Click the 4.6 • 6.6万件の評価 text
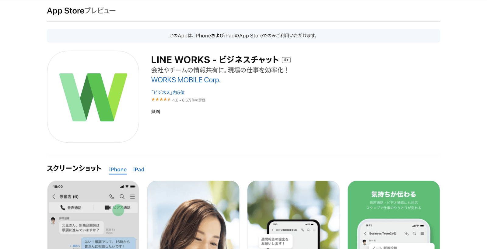Image resolution: width=487 pixels, height=249 pixels. point(189,100)
